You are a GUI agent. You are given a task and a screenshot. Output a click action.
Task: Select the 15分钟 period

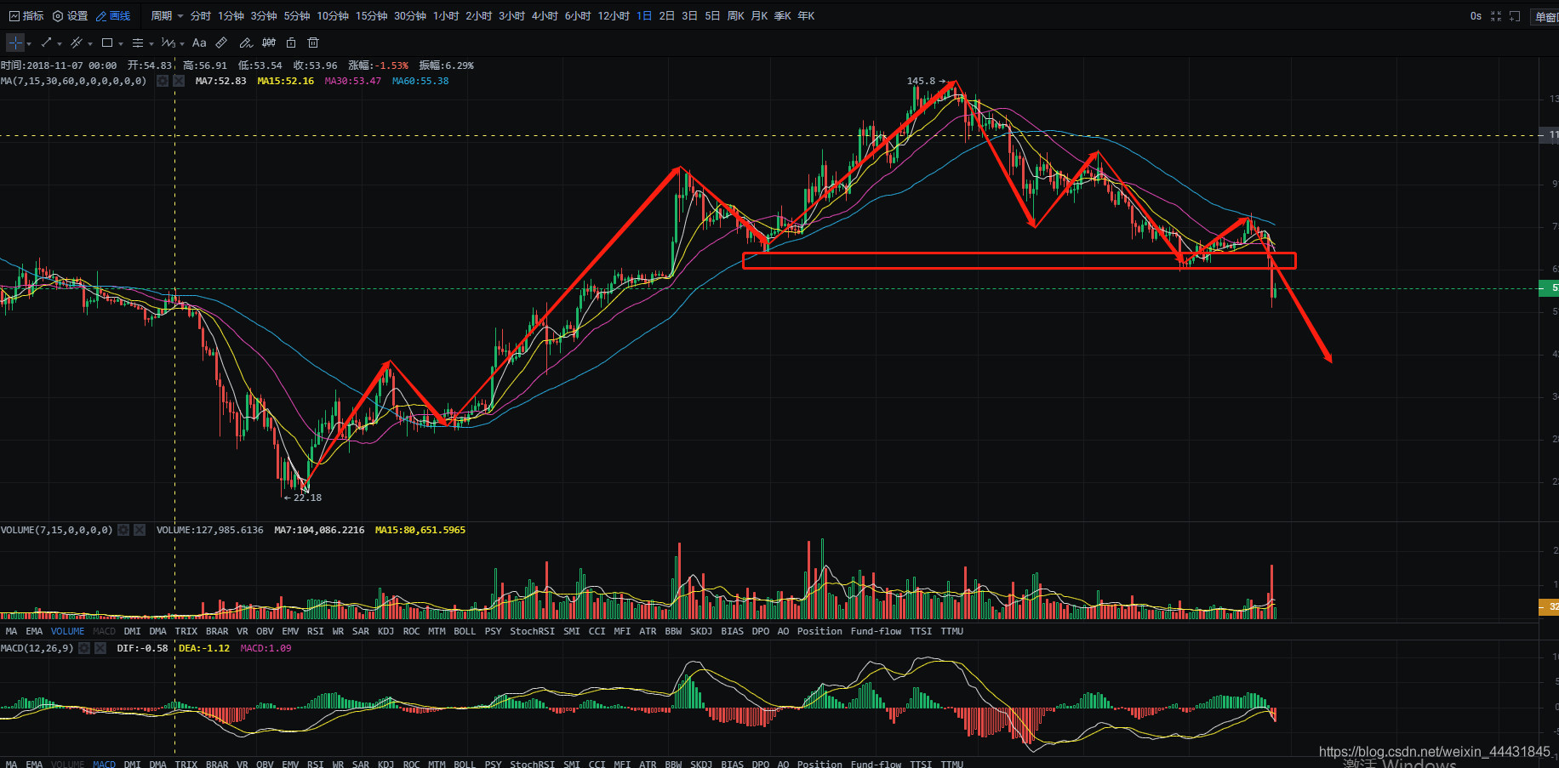(371, 16)
